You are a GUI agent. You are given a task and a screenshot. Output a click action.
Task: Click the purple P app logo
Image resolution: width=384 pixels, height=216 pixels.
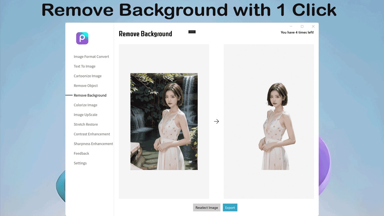pos(82,38)
